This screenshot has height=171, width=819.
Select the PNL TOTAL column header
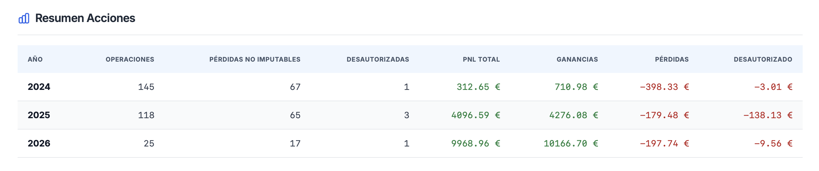(481, 59)
